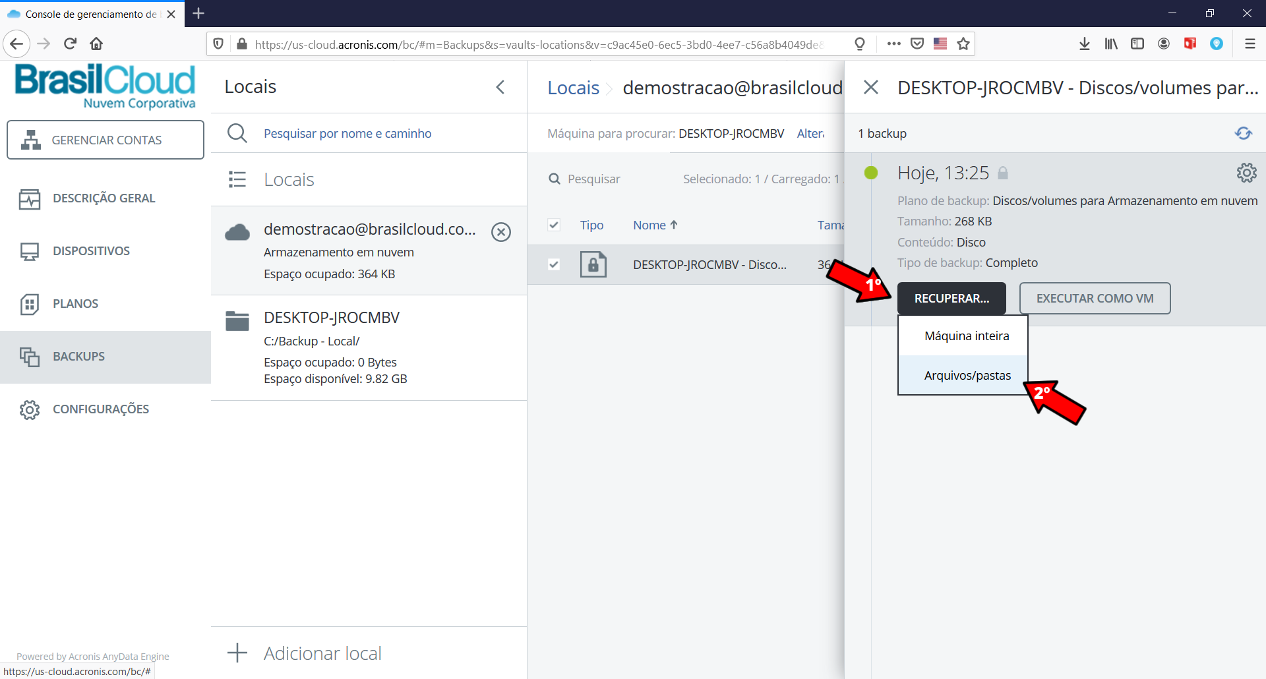Open Firefox account icon
The width and height of the screenshot is (1266, 679).
click(x=1164, y=44)
